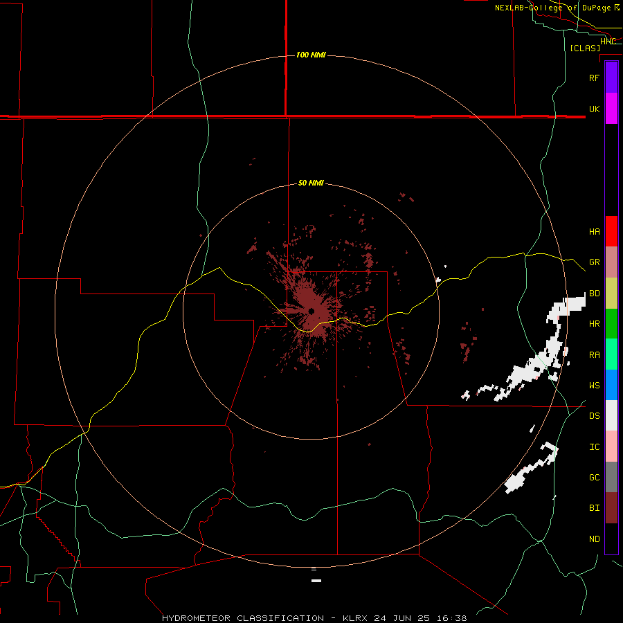Click the small white marker below the range ring

(316, 581)
